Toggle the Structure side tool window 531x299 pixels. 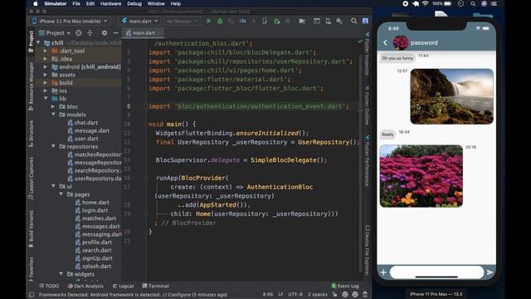(32, 134)
